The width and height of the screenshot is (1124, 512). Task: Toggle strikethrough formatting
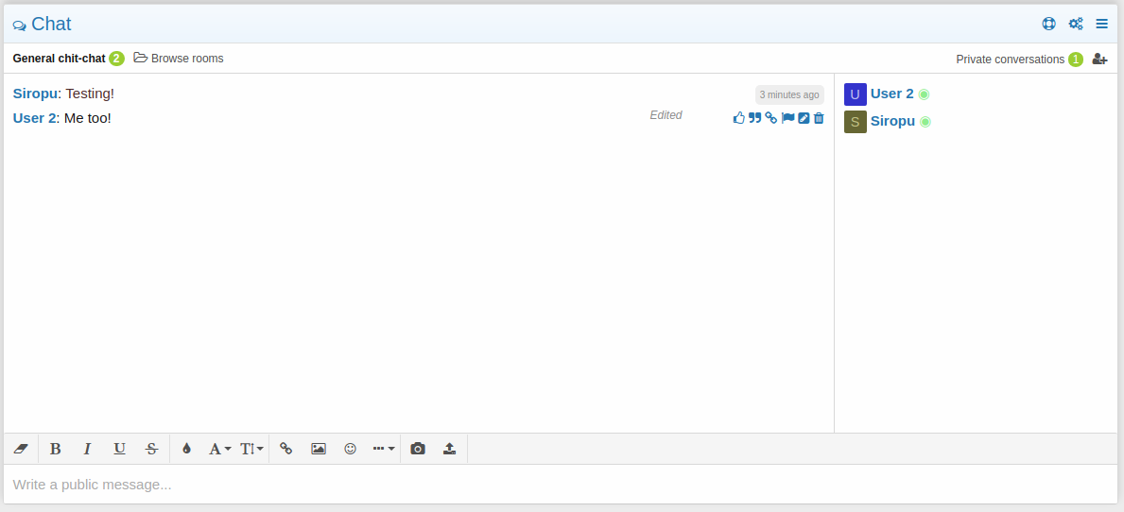[x=151, y=449]
